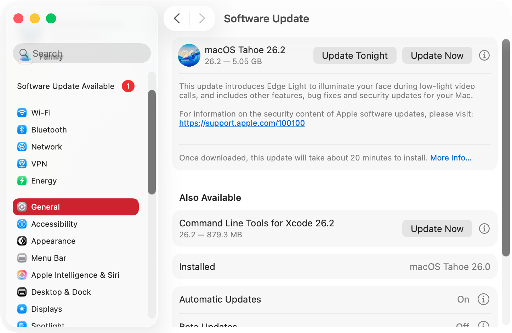512x333 pixels.
Task: Click the Update Tonight button
Action: [x=354, y=55]
